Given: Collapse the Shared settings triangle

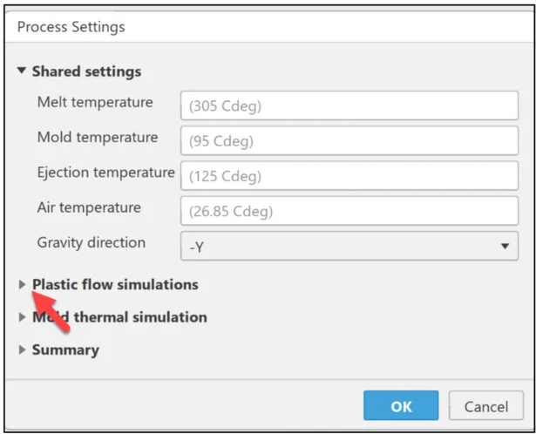Looking at the screenshot, I should pos(22,71).
